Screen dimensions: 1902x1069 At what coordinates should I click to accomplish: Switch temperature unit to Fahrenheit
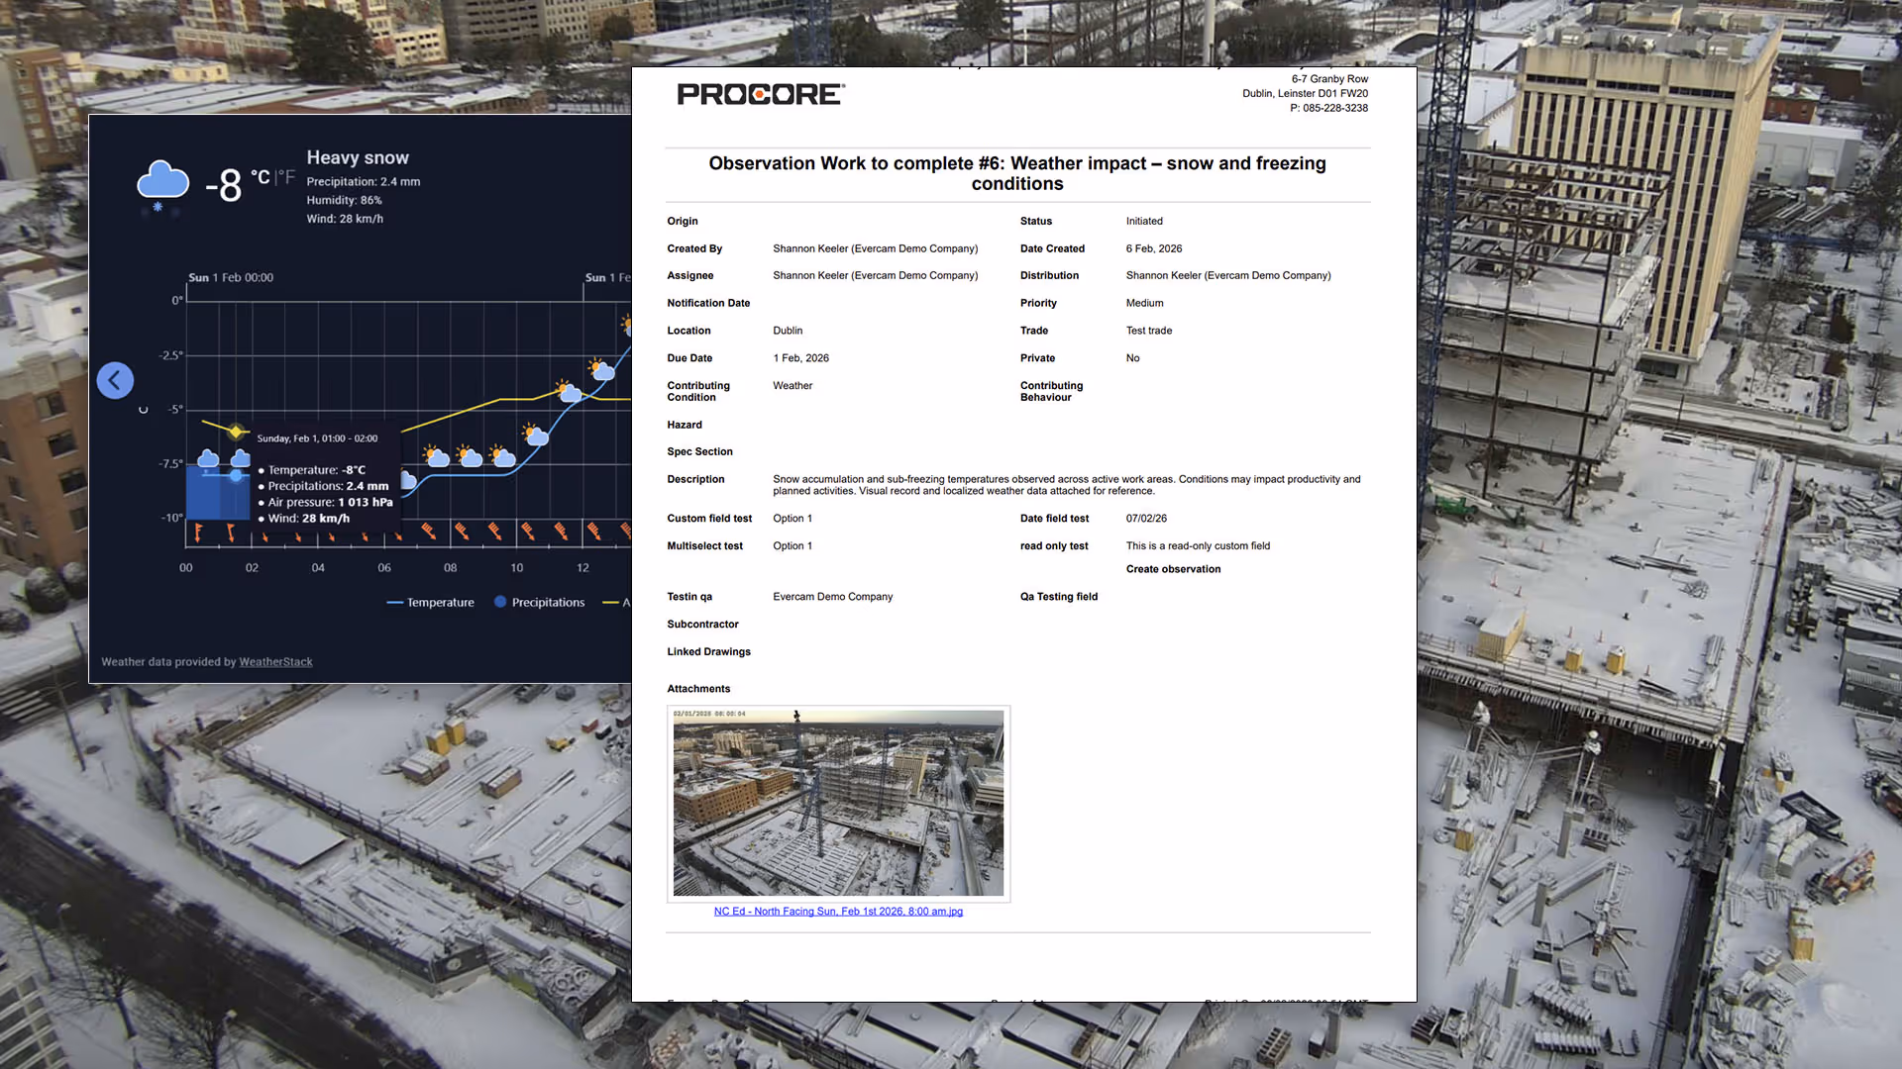point(287,177)
